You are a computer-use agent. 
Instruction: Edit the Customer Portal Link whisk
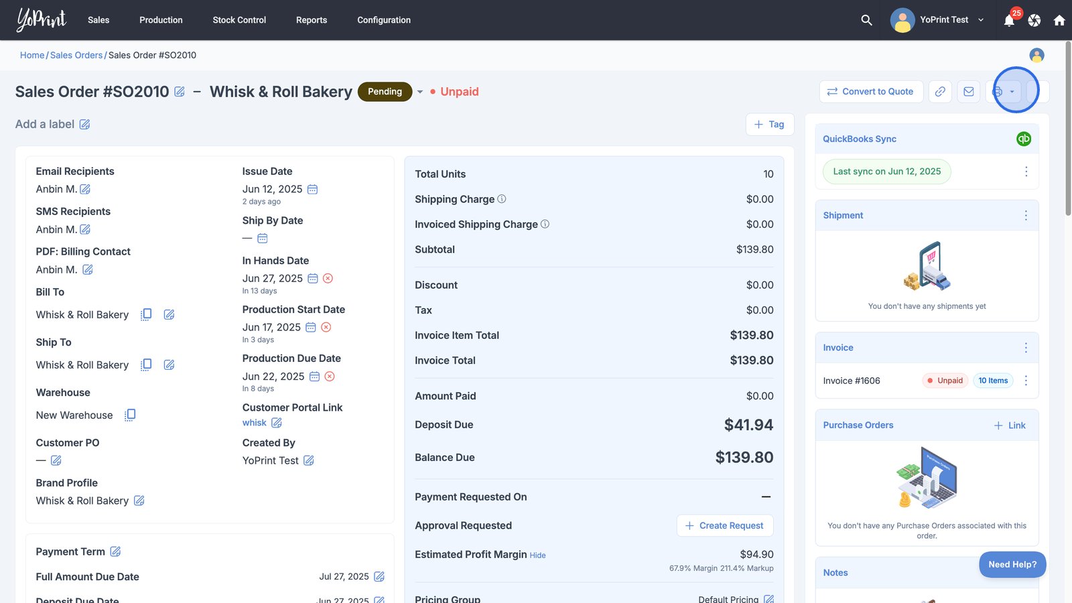pos(277,423)
